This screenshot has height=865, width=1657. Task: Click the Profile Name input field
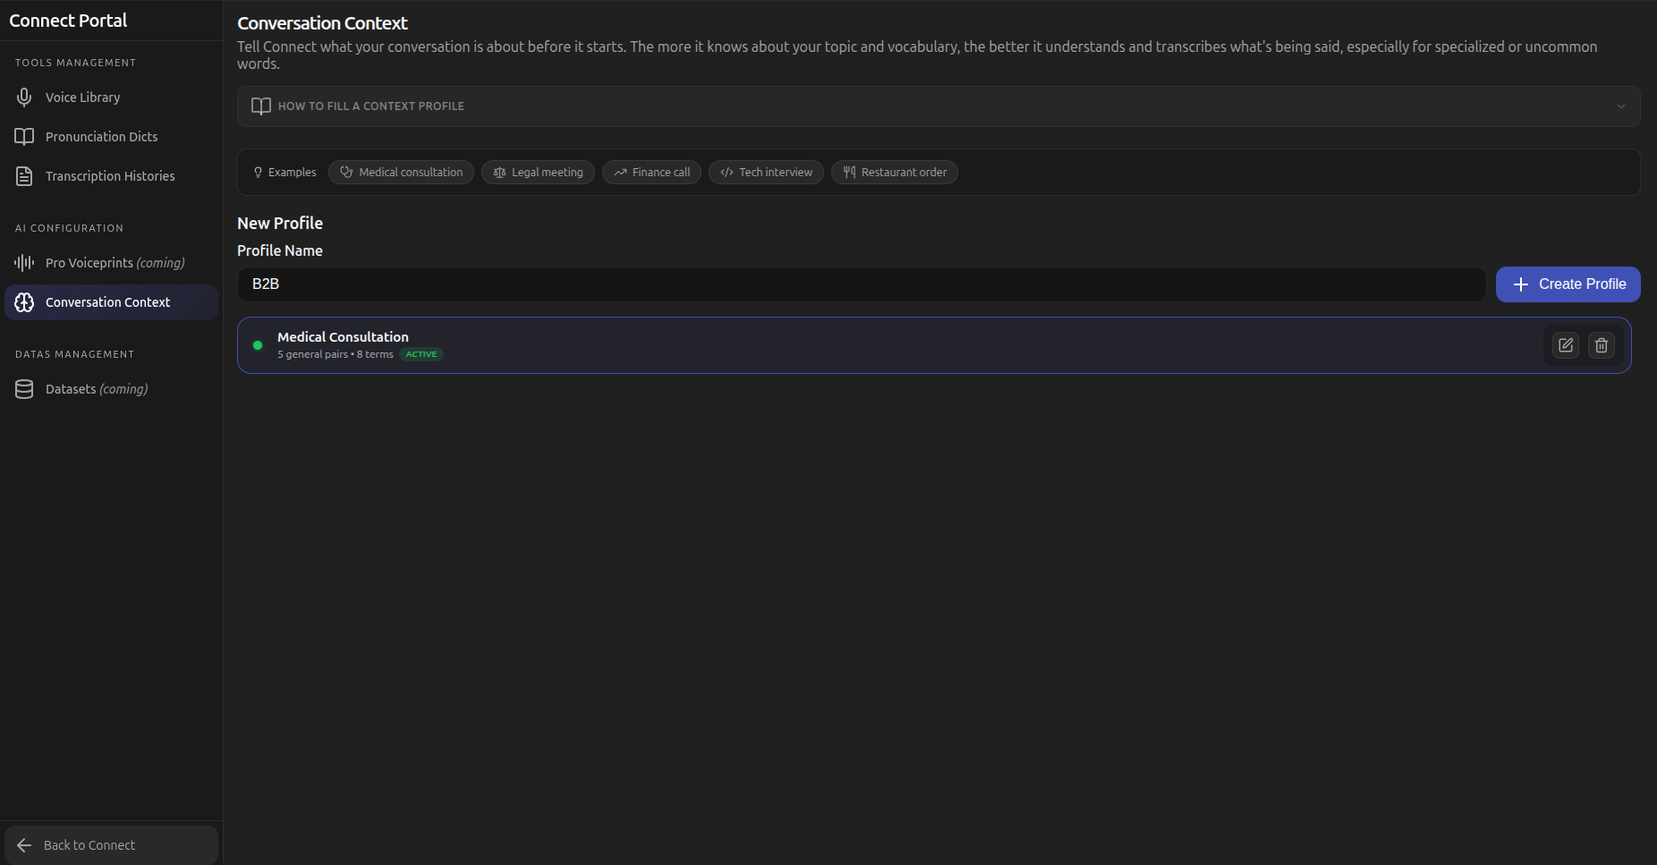[x=862, y=284]
